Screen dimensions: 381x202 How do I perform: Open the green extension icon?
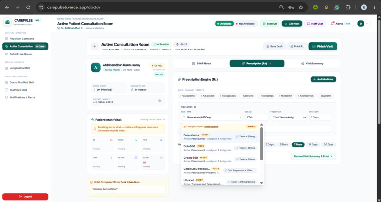click(315, 7)
